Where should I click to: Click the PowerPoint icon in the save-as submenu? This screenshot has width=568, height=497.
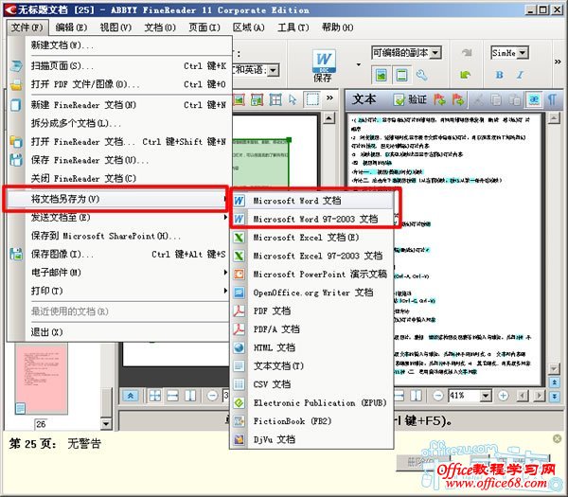tap(239, 275)
